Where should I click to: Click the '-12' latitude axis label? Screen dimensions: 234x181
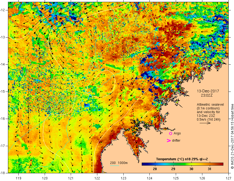3,10
